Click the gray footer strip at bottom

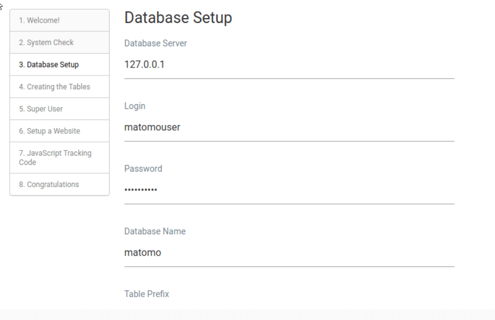[247, 315]
